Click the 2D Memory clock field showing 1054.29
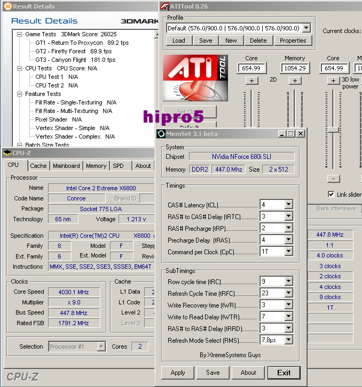362x387 pixels. click(x=295, y=68)
